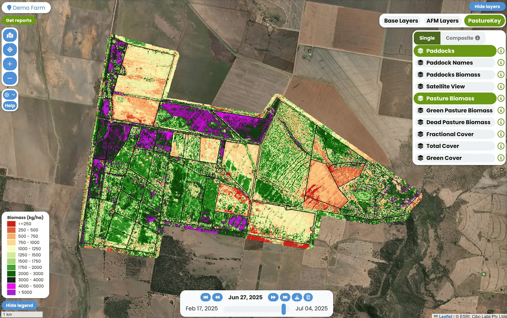Screen dimensions: 507x318
Task: Step back to previous image date
Action: pyautogui.click(x=217, y=297)
